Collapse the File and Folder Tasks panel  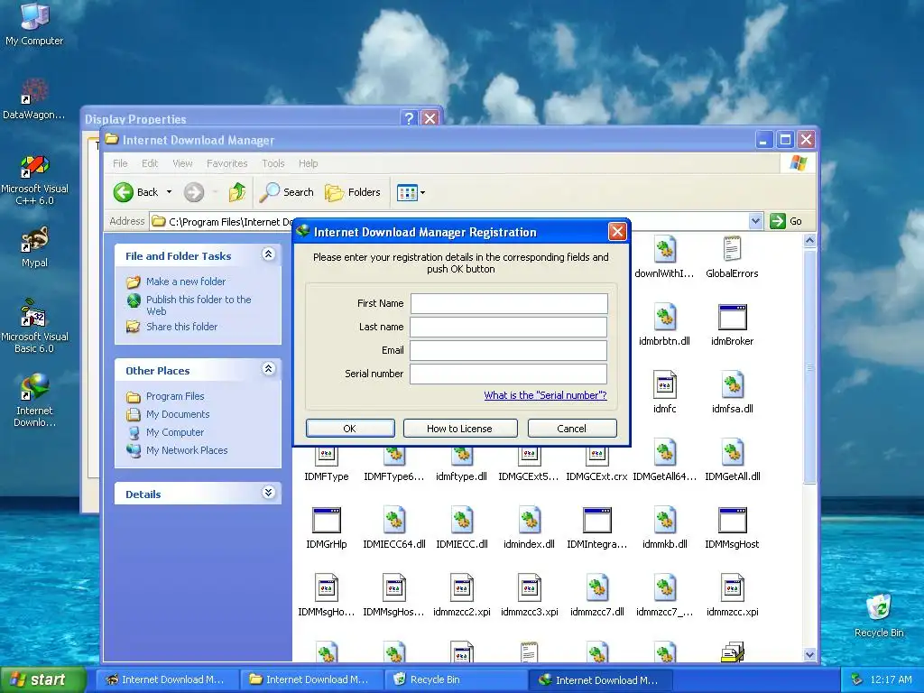click(x=268, y=254)
